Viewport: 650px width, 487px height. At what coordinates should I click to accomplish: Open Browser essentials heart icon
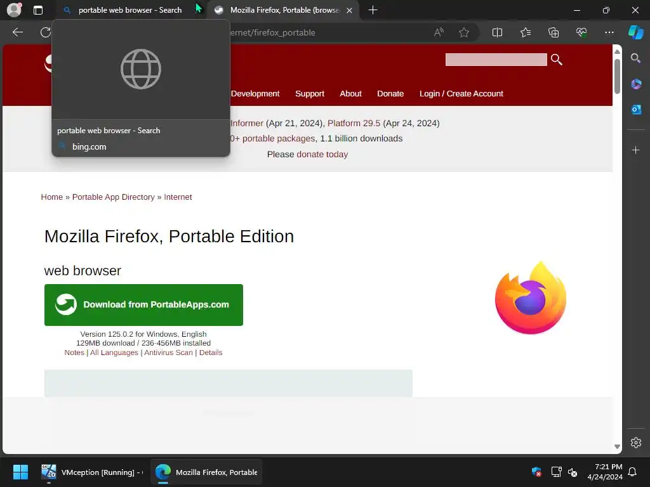(x=581, y=32)
